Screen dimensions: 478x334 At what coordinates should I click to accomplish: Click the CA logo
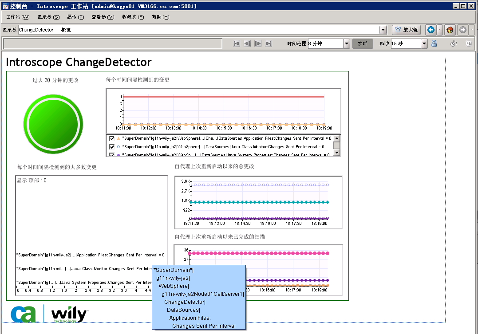[23, 314]
